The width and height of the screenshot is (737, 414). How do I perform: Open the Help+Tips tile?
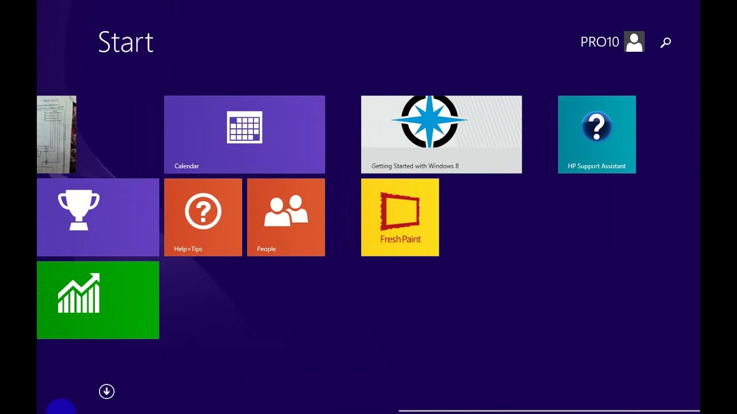[x=203, y=217]
